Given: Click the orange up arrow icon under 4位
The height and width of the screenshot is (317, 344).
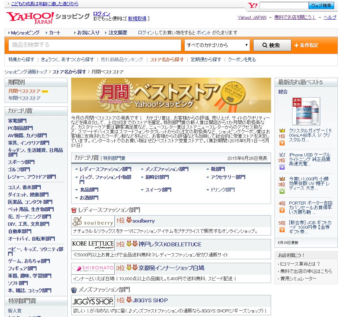Looking at the screenshot, I should (282, 210).
